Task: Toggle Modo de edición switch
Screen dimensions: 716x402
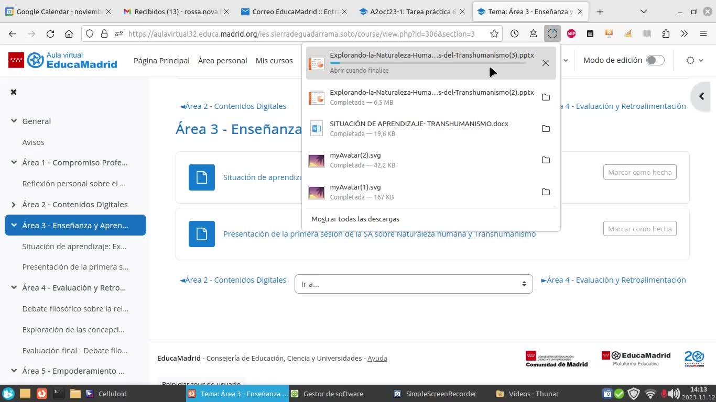Action: click(x=655, y=60)
